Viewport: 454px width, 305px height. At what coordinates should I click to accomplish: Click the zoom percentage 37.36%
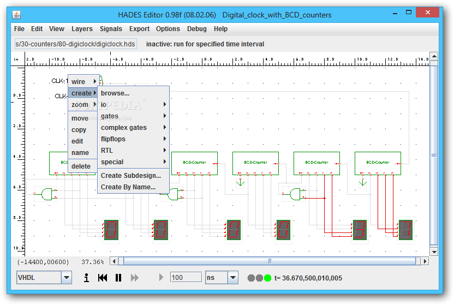[x=93, y=262]
